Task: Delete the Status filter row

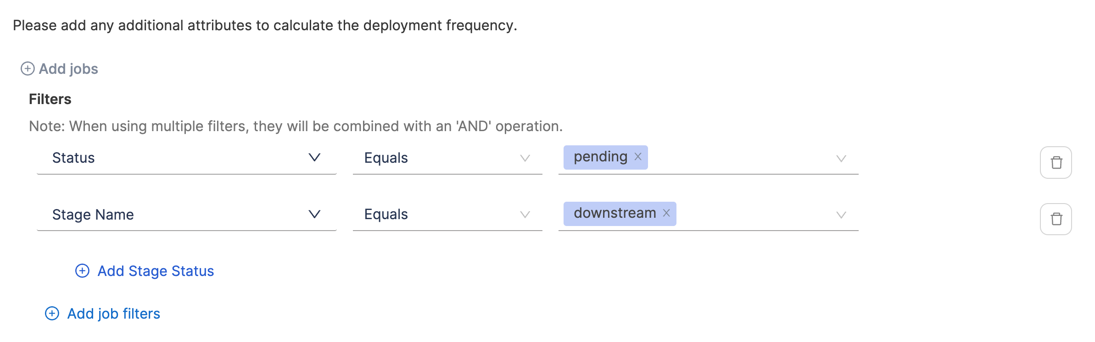Action: (x=1056, y=162)
